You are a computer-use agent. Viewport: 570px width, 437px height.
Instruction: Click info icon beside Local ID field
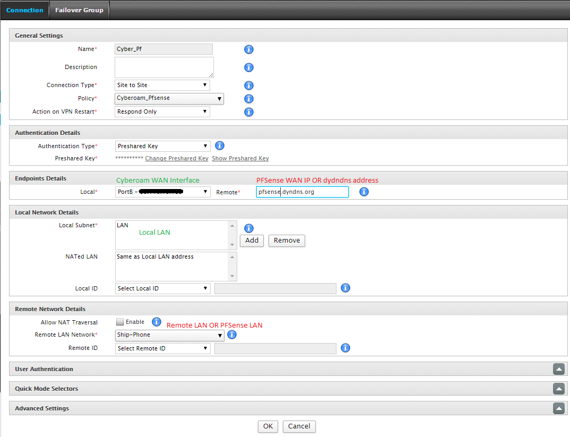click(346, 288)
